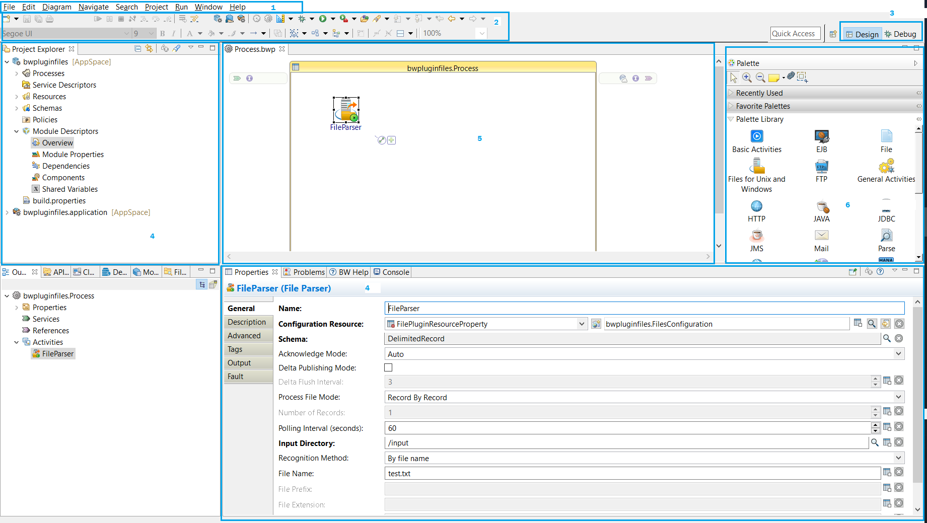Click Collapse All in Project Explorer toolbar
927x523 pixels.
click(x=138, y=48)
